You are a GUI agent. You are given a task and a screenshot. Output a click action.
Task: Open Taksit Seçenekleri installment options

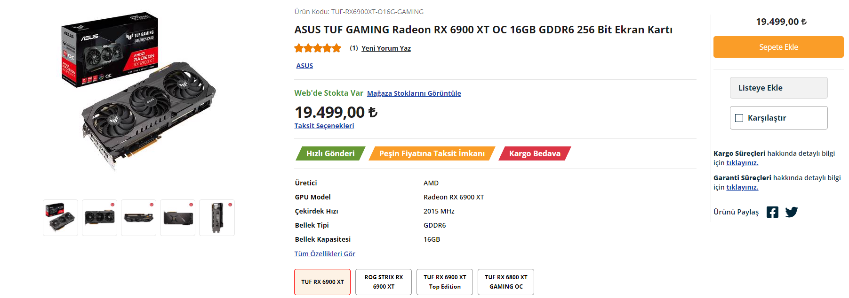(324, 125)
